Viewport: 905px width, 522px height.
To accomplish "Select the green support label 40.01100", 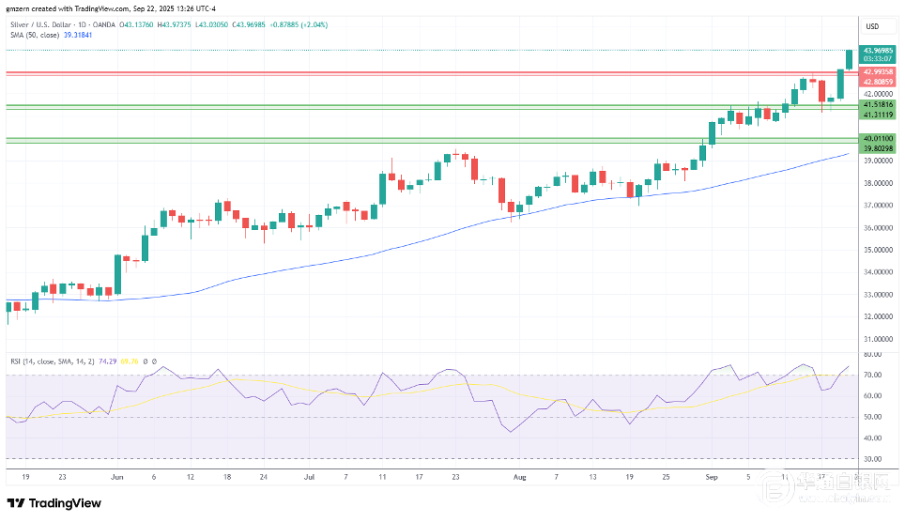I will [877, 139].
